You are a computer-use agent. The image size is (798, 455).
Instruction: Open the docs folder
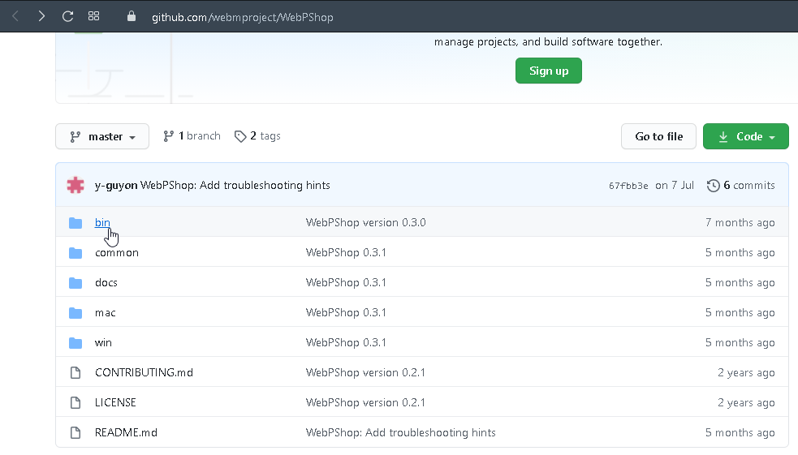106,283
